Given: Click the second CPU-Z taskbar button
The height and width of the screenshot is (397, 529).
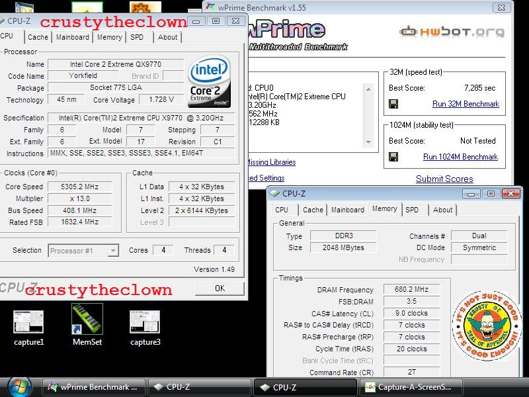Looking at the screenshot, I should 305,387.
